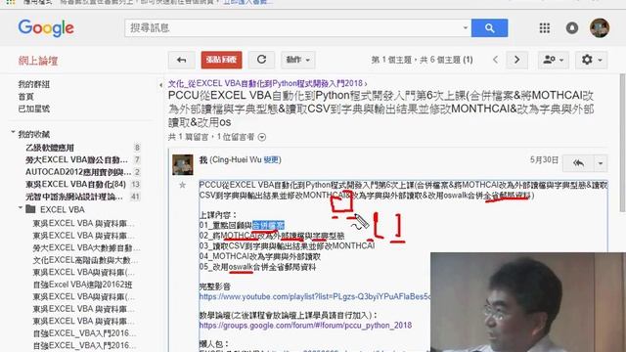
Task: Expand the post count details arrow
Action: (x=262, y=137)
